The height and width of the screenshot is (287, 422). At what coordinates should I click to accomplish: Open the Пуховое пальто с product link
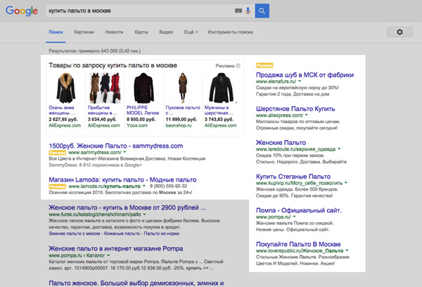(183, 110)
